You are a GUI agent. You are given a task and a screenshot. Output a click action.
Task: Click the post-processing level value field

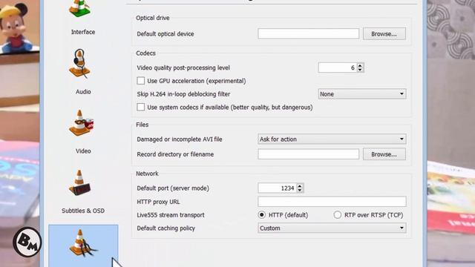pos(337,67)
